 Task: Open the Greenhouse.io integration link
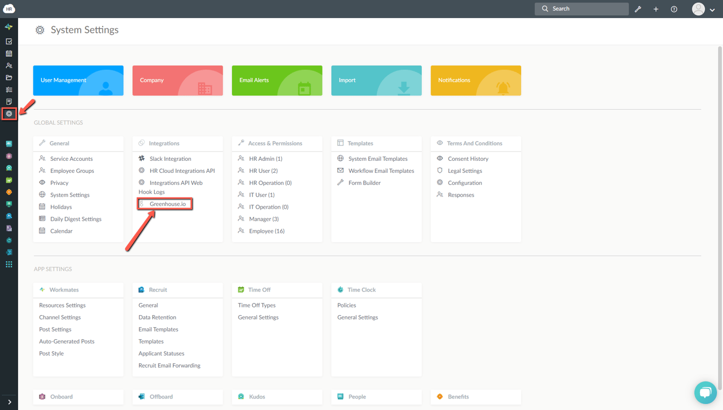(x=167, y=204)
